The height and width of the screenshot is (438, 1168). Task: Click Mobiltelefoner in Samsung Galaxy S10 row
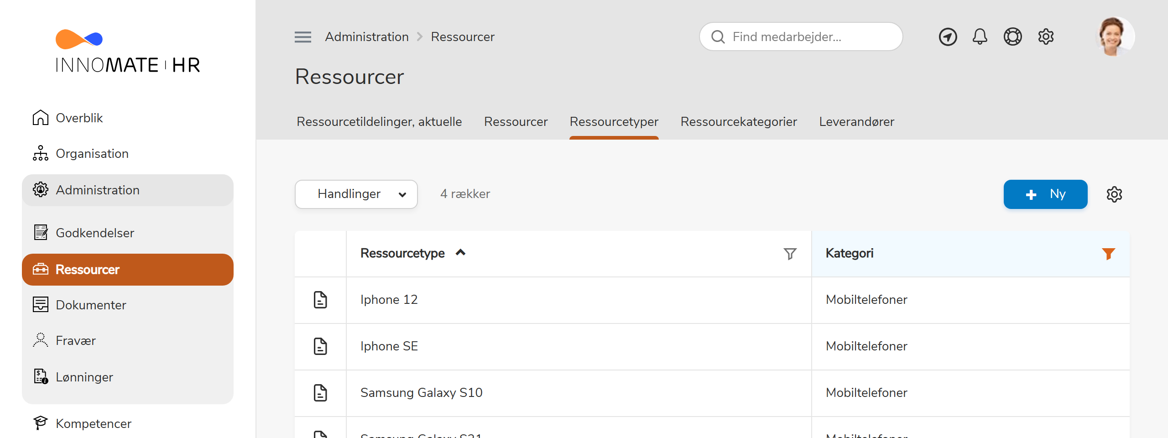click(866, 393)
